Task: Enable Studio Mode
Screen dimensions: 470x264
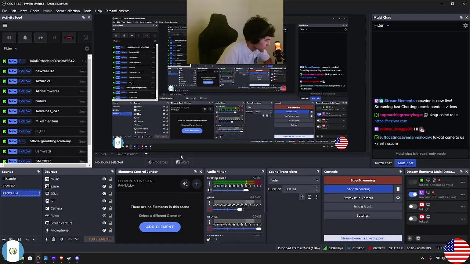Action: click(363, 207)
